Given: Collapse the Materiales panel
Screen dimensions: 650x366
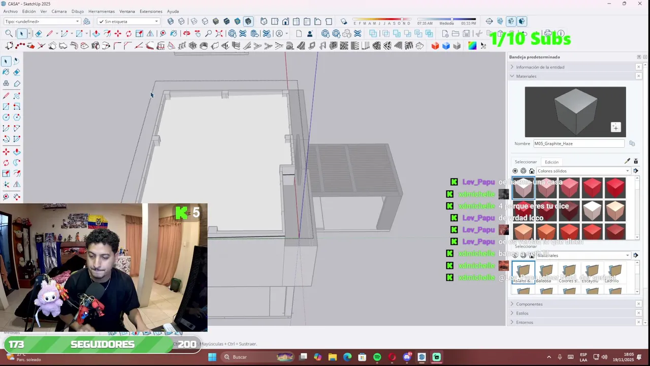Looking at the screenshot, I should click(x=575, y=76).
